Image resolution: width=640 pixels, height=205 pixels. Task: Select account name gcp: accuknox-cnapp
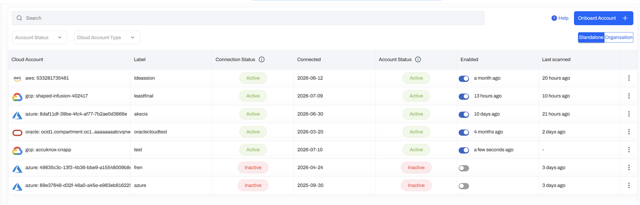pyautogui.click(x=48, y=149)
